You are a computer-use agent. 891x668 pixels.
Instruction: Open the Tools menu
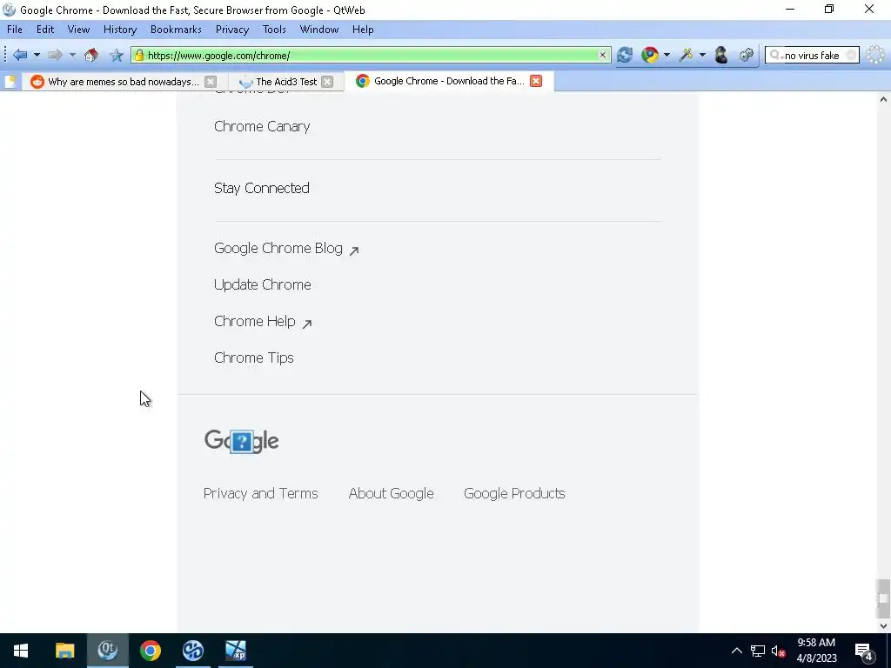click(274, 30)
